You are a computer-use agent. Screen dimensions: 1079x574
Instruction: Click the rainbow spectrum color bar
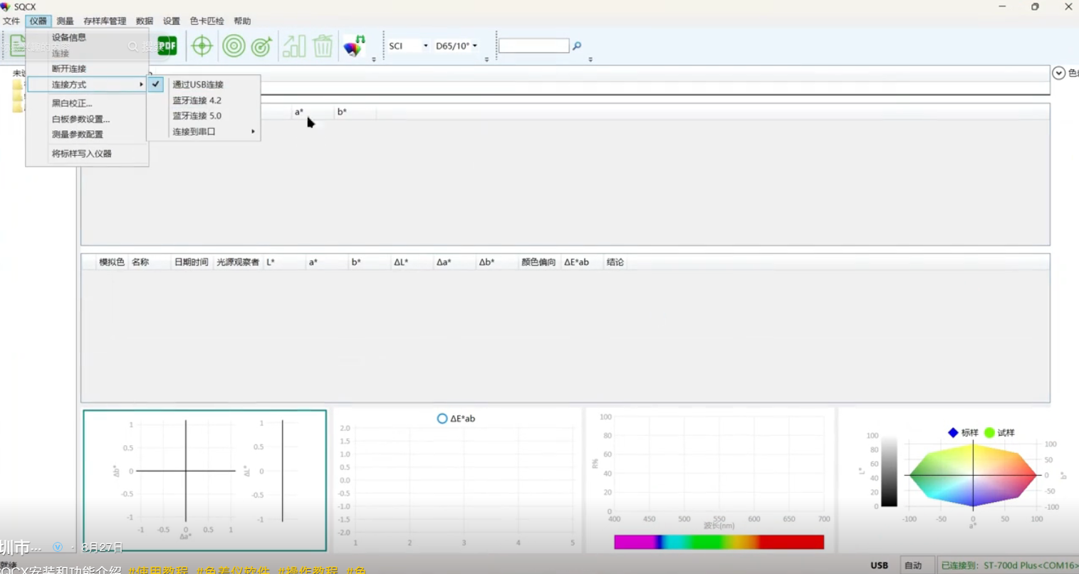coord(719,542)
